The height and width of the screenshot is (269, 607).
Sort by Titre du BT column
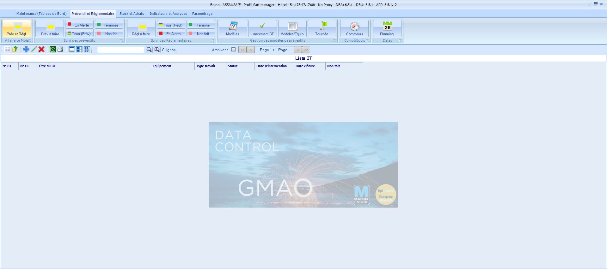coord(94,66)
